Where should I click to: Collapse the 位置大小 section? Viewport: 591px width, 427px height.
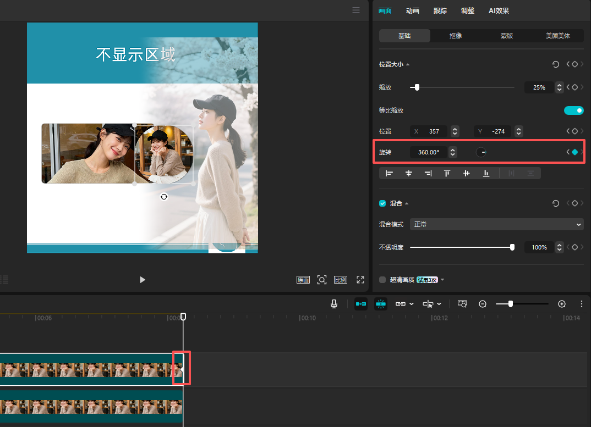coord(408,65)
